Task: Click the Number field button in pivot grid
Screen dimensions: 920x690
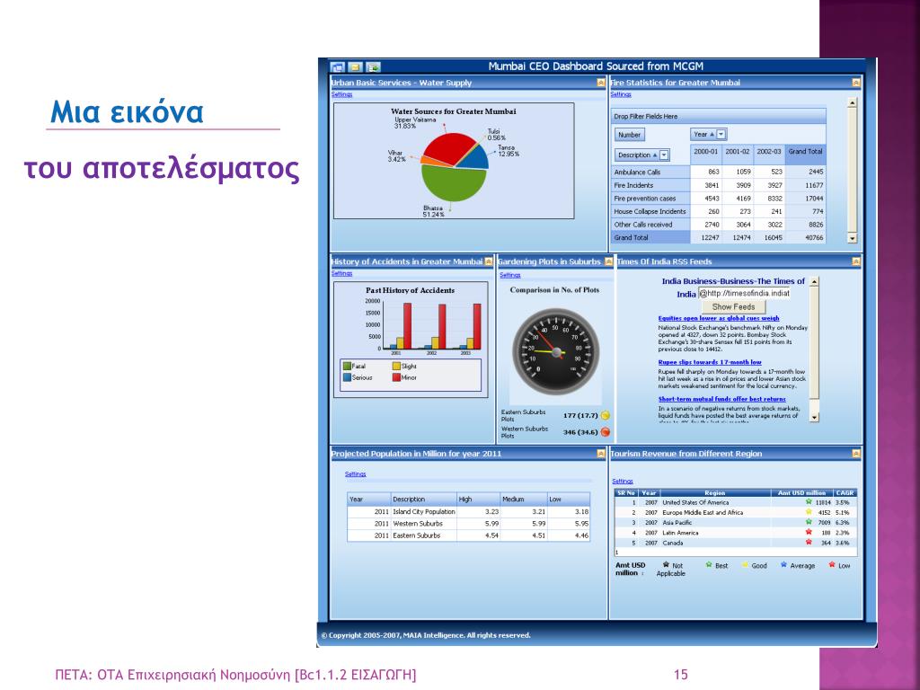Action: tap(630, 135)
